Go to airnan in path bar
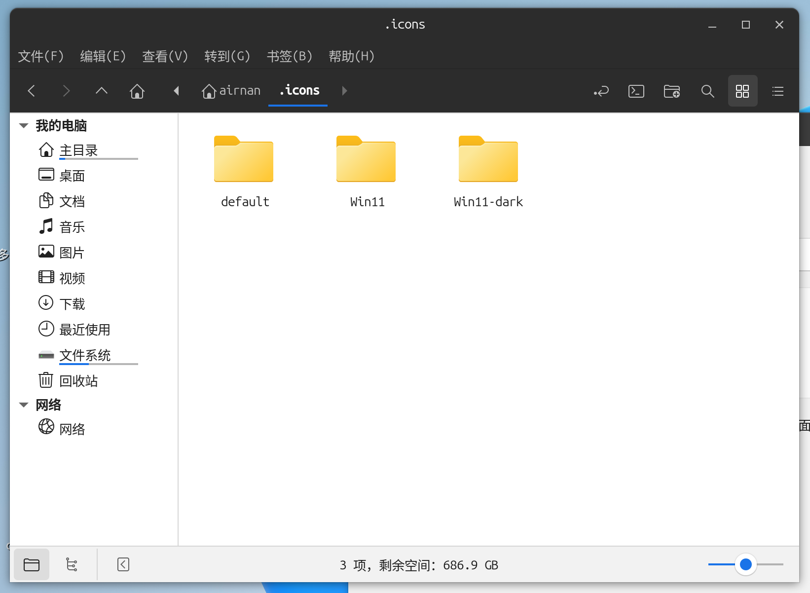The height and width of the screenshot is (593, 810). 231,91
